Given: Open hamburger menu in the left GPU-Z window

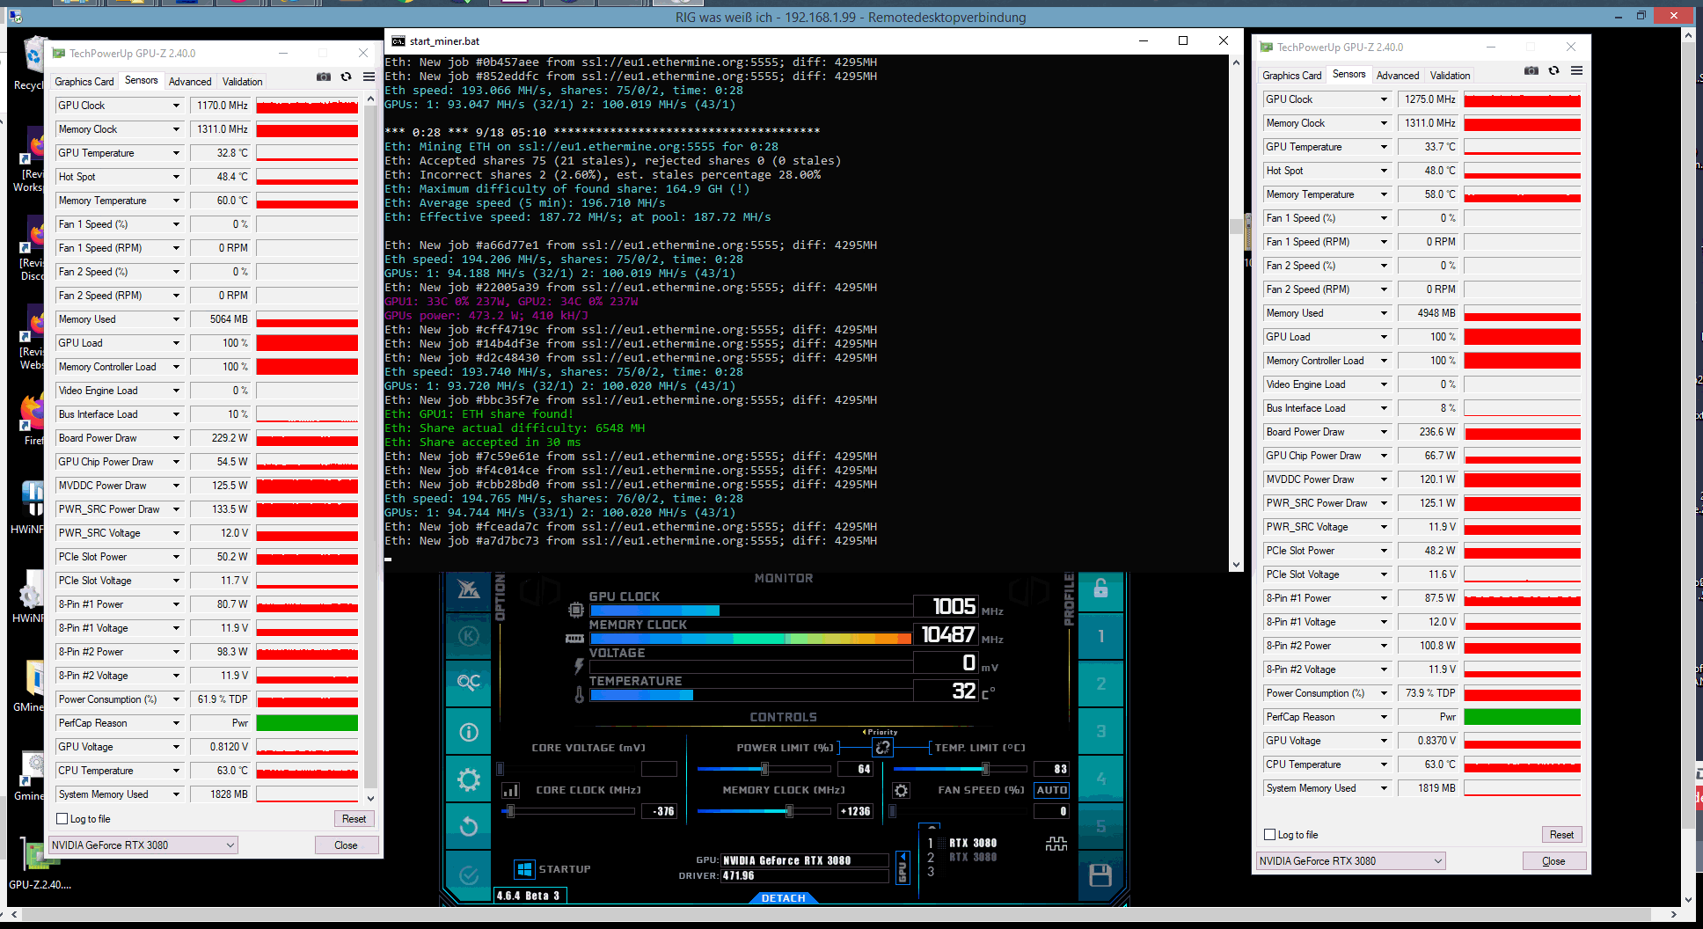Looking at the screenshot, I should [x=369, y=77].
